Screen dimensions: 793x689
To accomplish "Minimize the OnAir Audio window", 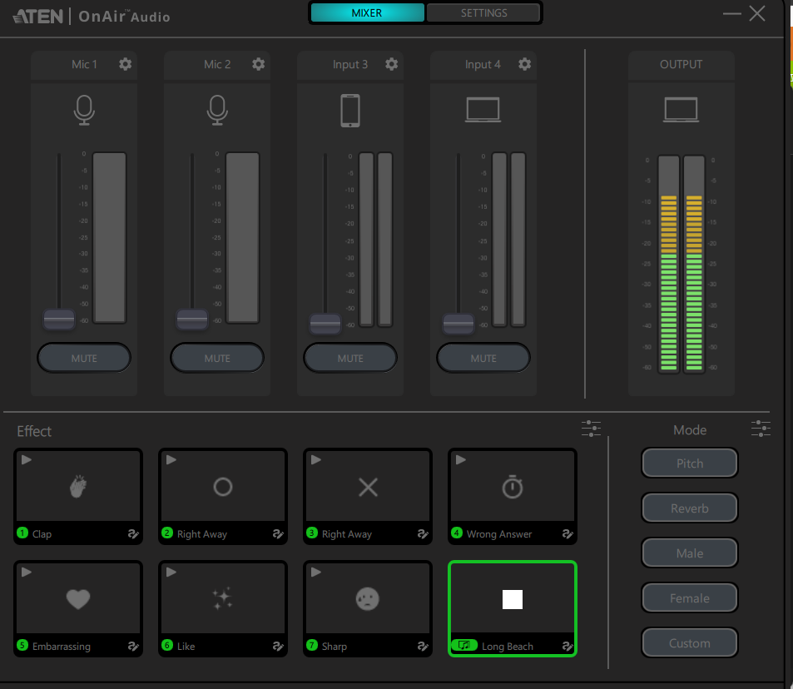I will click(x=731, y=13).
